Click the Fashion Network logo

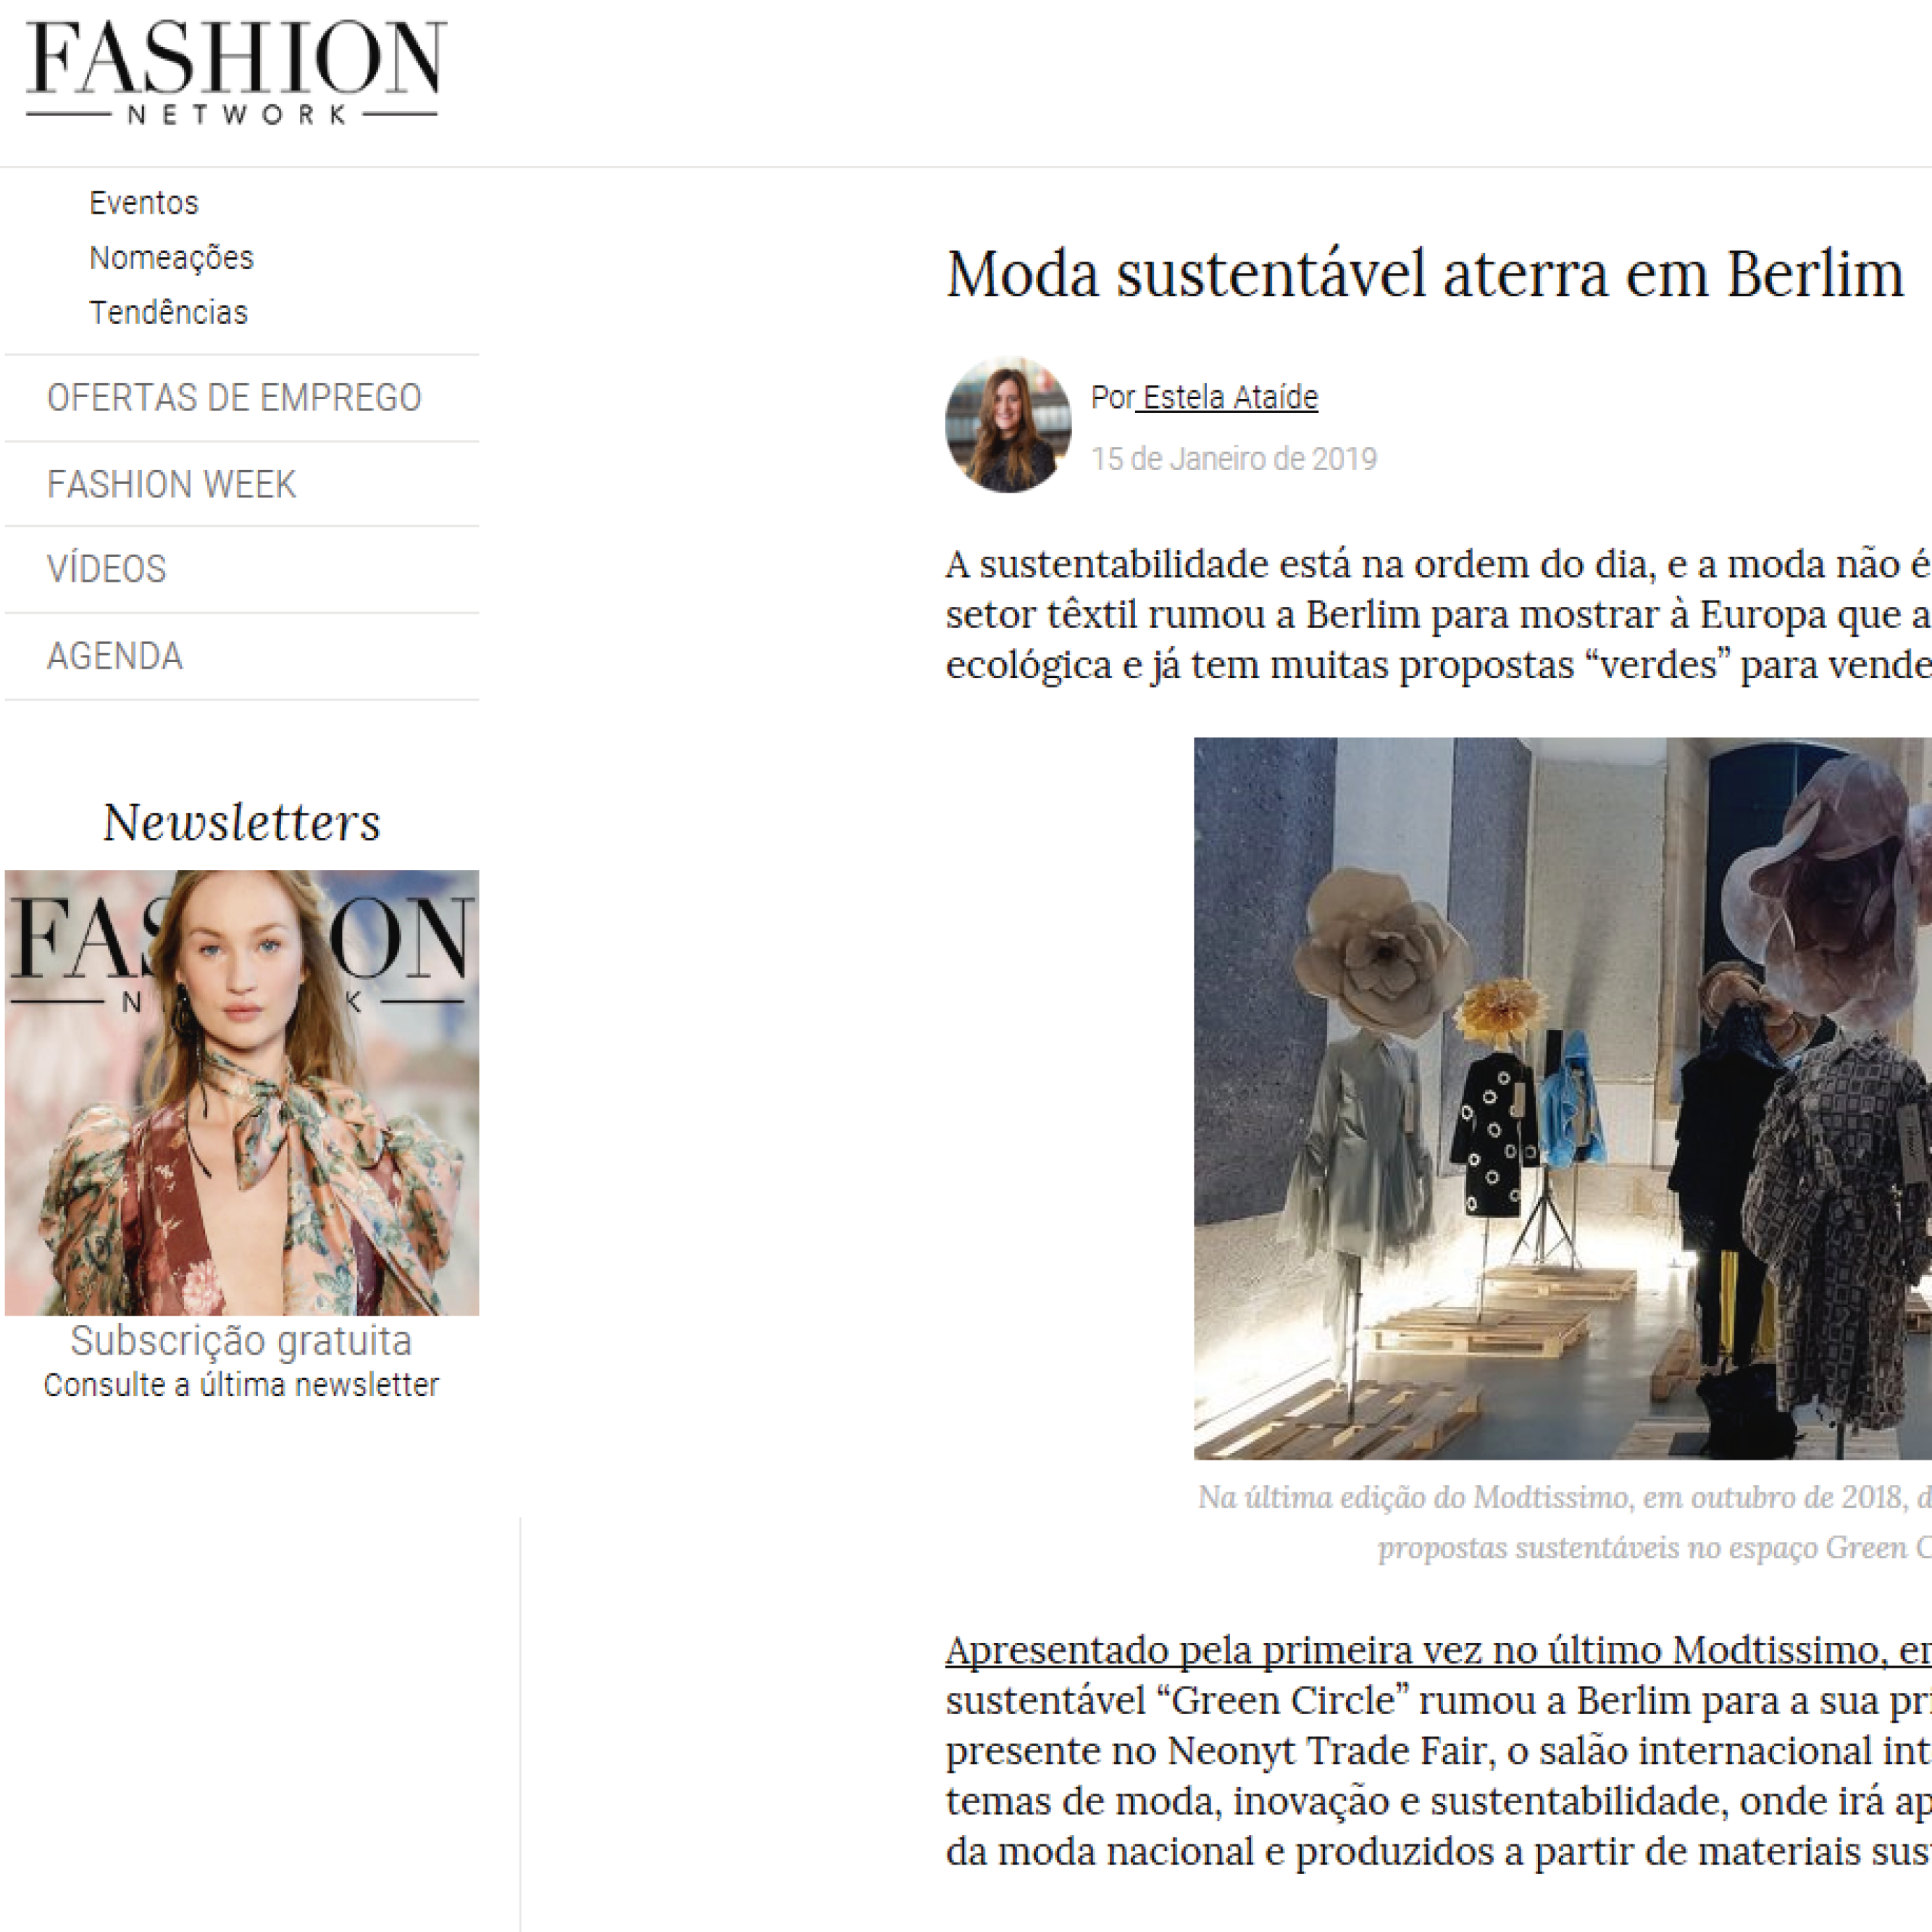tap(236, 72)
